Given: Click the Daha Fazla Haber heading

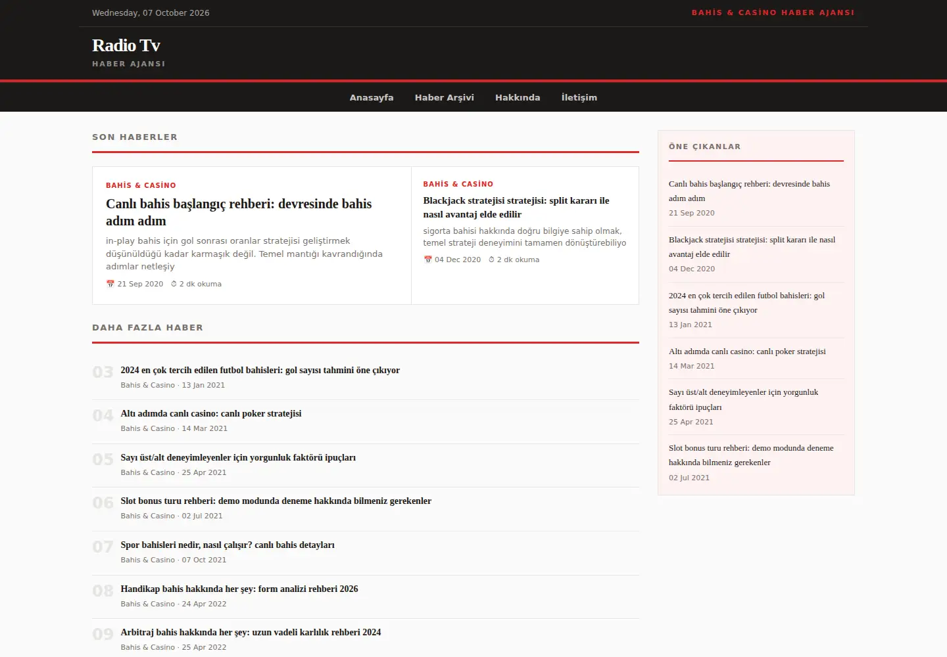Looking at the screenshot, I should click(147, 328).
